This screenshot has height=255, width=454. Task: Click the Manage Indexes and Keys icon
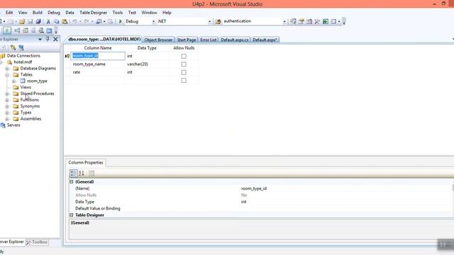tap(26, 30)
